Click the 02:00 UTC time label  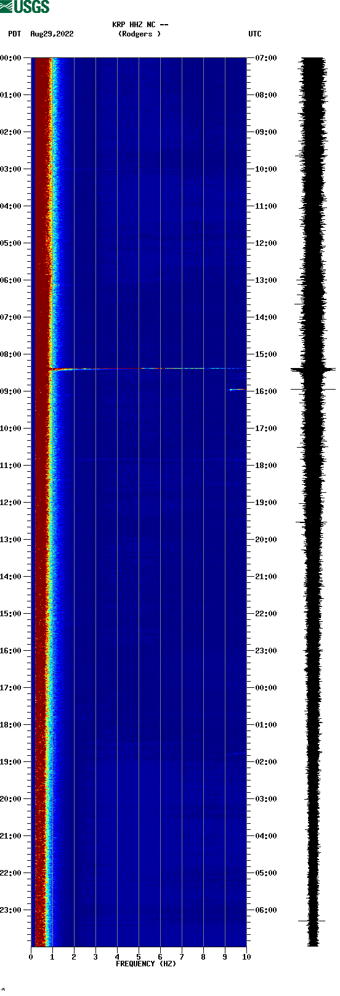(x=266, y=762)
